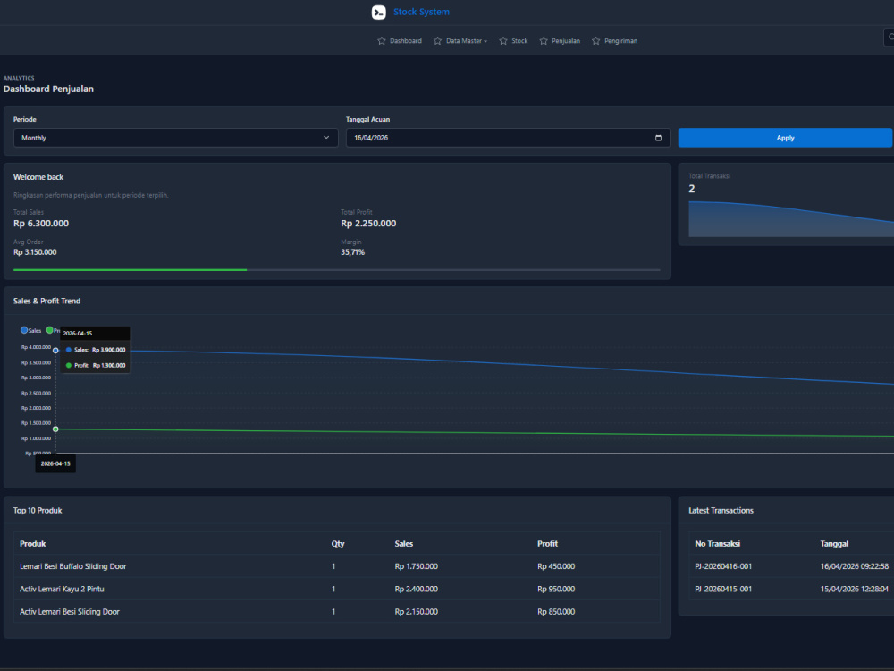Click profit value Rp 850.000
The image size is (894, 671).
click(x=556, y=612)
